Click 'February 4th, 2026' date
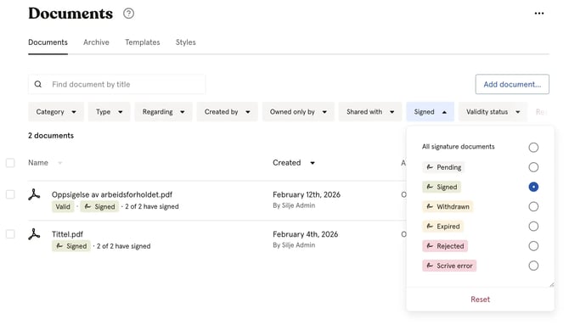 coord(305,234)
